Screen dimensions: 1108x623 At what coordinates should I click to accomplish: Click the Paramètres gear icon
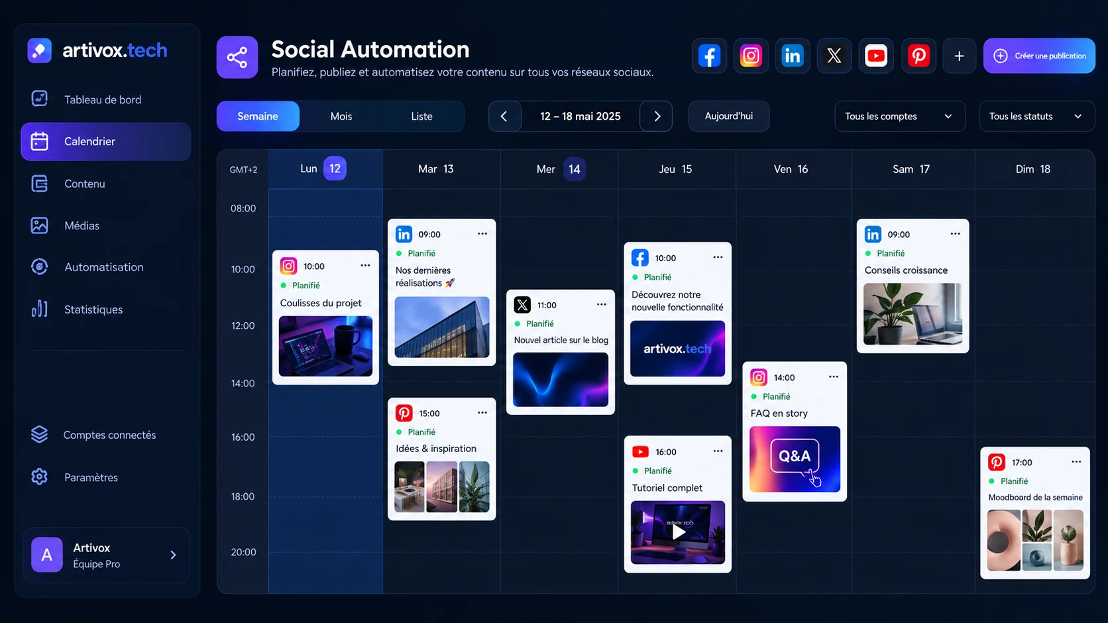[40, 477]
